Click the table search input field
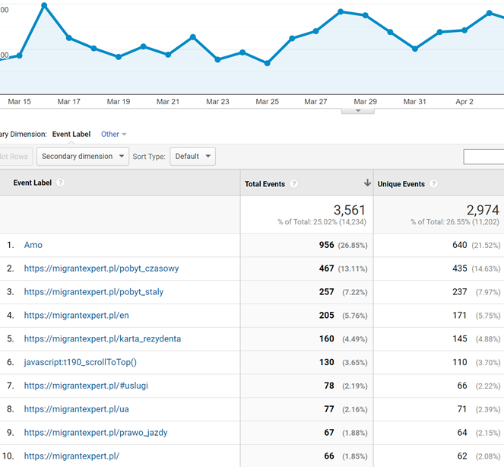The height and width of the screenshot is (467, 504). 483,157
